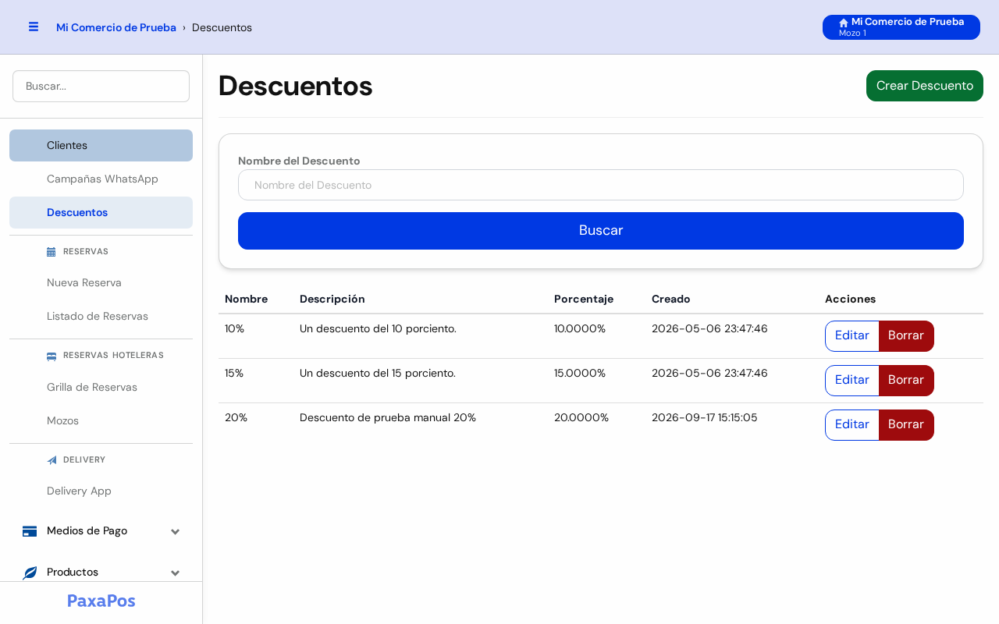Click 'Descuento de prueba manual 20%' description

pos(388,417)
